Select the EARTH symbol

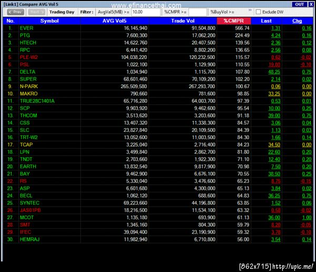tap(28, 167)
